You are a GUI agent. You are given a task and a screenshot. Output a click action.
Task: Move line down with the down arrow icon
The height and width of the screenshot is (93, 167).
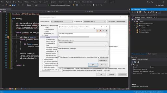click(104, 31)
